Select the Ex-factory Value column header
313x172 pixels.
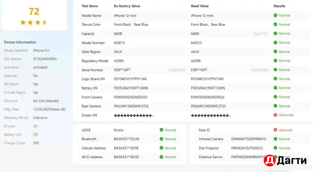127,6
